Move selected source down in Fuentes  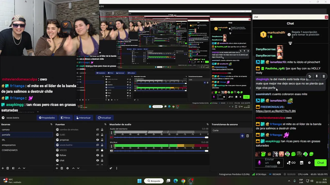78,168
